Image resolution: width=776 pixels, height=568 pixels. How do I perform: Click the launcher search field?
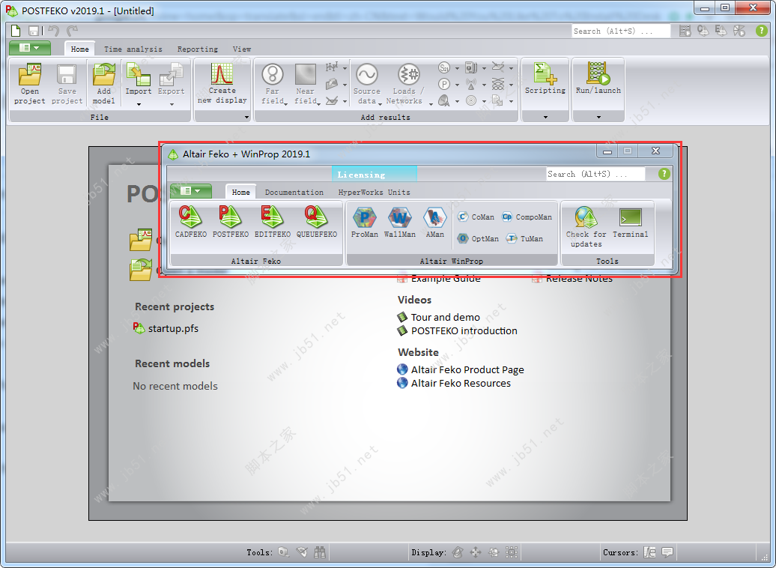click(595, 174)
